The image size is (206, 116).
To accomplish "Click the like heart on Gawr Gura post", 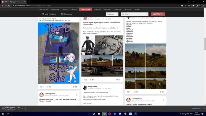I will point(74,87).
